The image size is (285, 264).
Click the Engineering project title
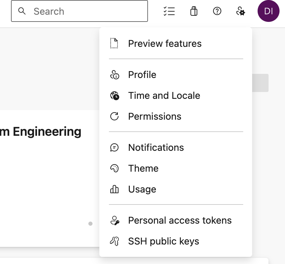(x=40, y=132)
